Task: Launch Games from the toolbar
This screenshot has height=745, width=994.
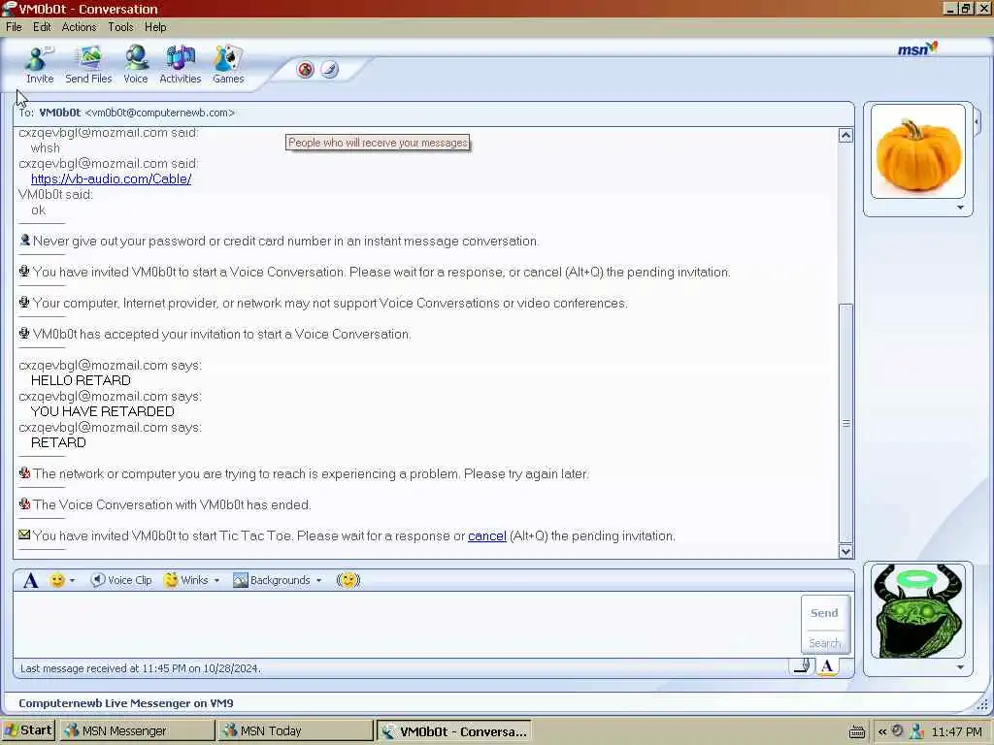Action: [228, 65]
